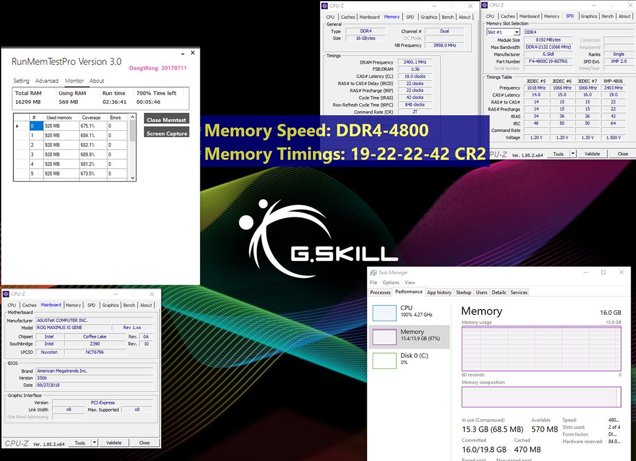
Task: Expand the Tools arrow in the SPD CPU-Z window
Action: (x=572, y=154)
